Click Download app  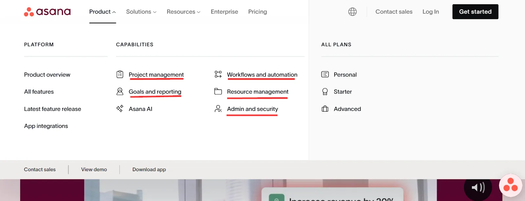[x=149, y=170]
